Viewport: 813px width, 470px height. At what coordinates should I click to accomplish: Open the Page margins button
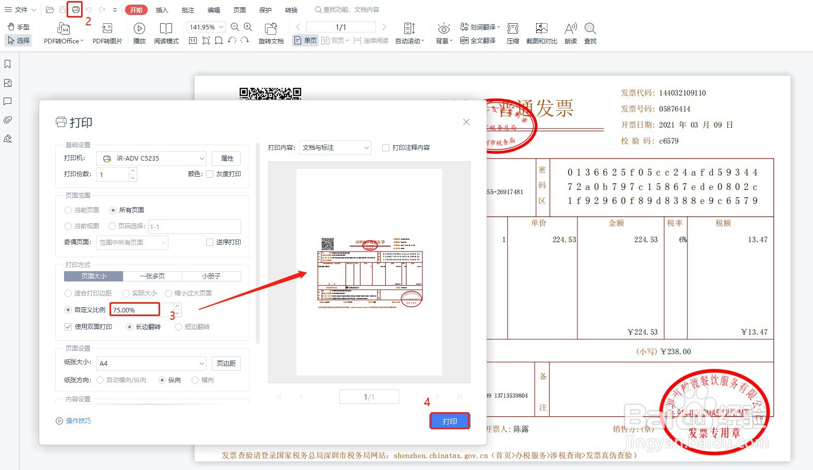pos(226,364)
